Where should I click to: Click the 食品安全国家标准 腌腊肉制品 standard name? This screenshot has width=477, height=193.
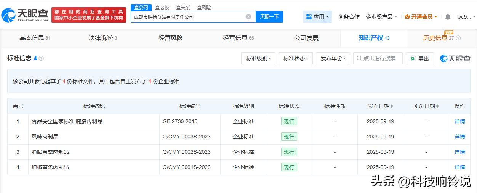(x=67, y=121)
